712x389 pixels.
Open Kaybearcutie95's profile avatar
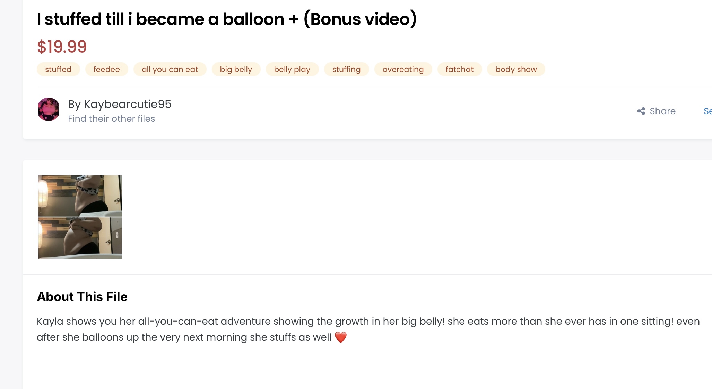[49, 109]
